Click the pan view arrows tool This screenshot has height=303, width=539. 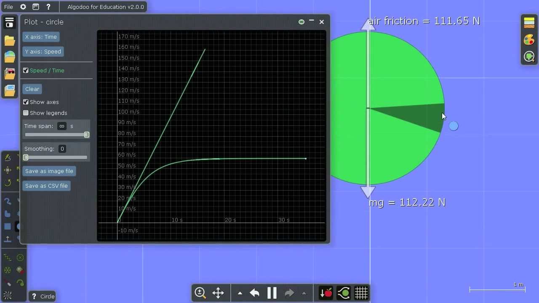click(x=218, y=293)
